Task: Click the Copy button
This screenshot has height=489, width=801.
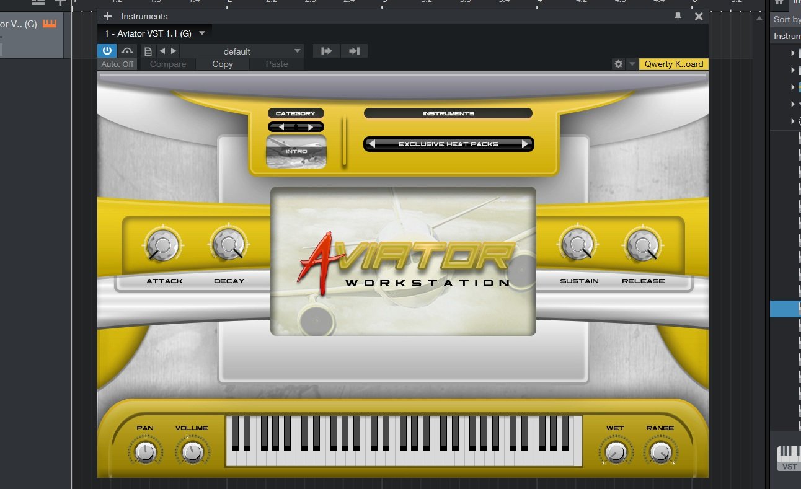Action: (x=223, y=64)
